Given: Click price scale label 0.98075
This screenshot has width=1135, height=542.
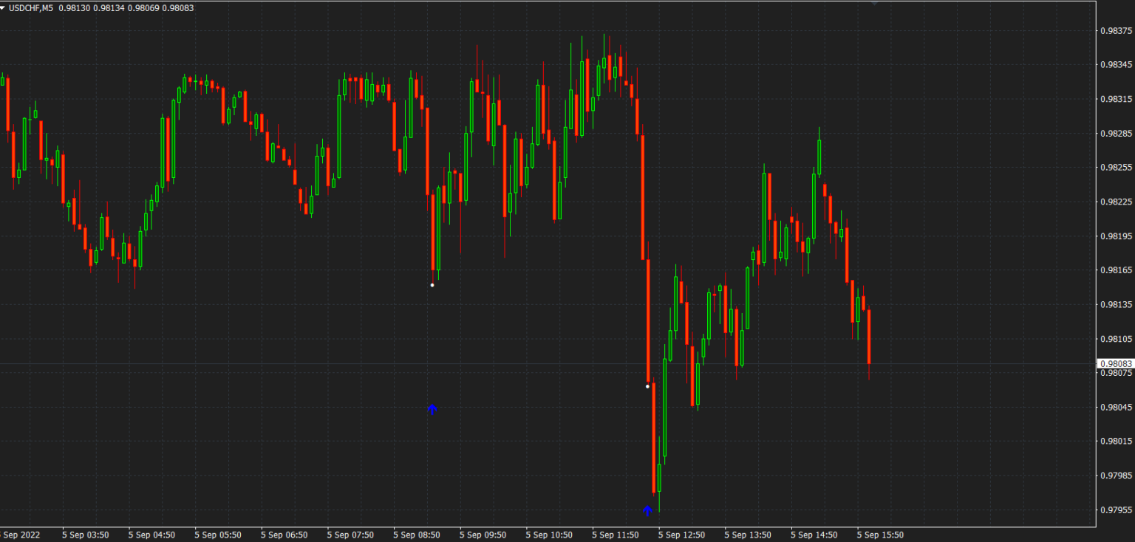Looking at the screenshot, I should pos(1116,373).
